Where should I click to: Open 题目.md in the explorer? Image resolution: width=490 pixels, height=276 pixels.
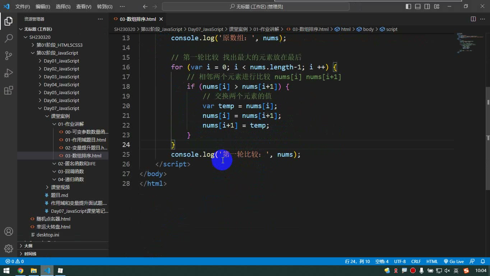(x=59, y=195)
